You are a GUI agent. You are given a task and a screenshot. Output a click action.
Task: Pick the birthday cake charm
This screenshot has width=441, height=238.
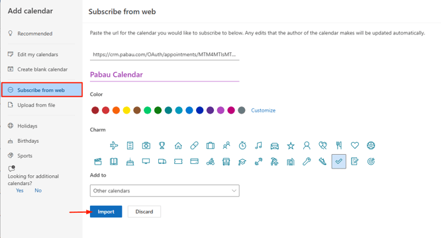coord(130,161)
